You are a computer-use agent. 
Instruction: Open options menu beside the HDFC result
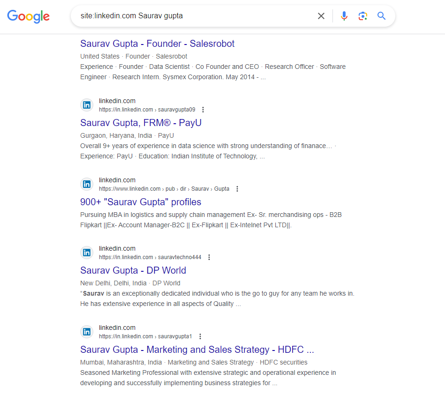pos(200,336)
